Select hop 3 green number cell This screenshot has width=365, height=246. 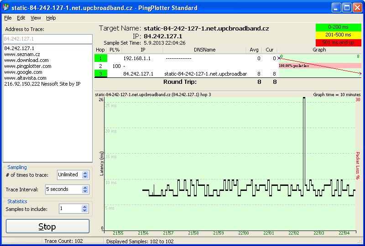(100, 73)
